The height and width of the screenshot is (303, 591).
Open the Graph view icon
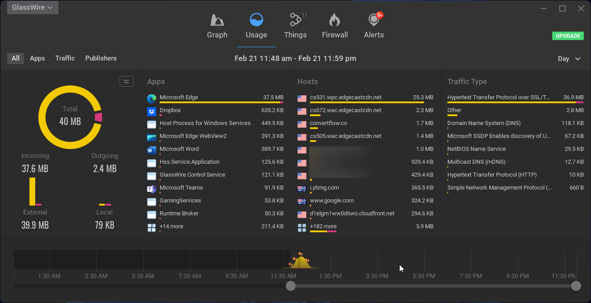(217, 20)
